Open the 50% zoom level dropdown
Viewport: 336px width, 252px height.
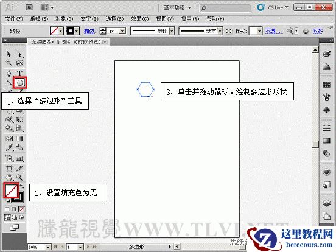[48, 247]
